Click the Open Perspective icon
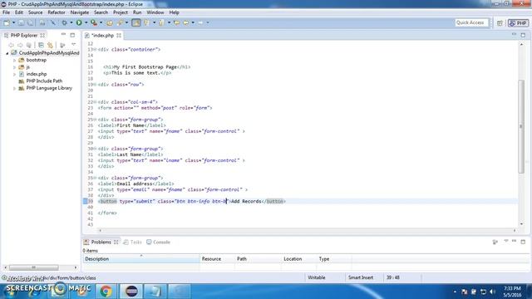Image resolution: width=532 pixels, height=299 pixels. click(x=500, y=23)
